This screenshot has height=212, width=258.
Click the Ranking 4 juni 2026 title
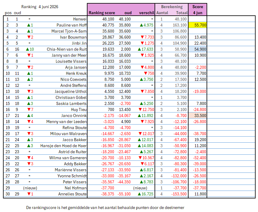point(40,7)
